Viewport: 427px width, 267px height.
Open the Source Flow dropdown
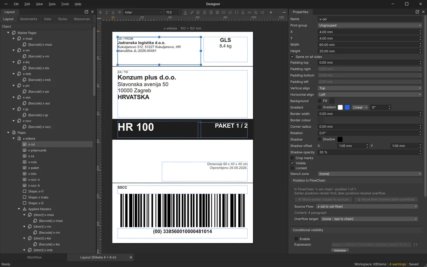pos(367,206)
